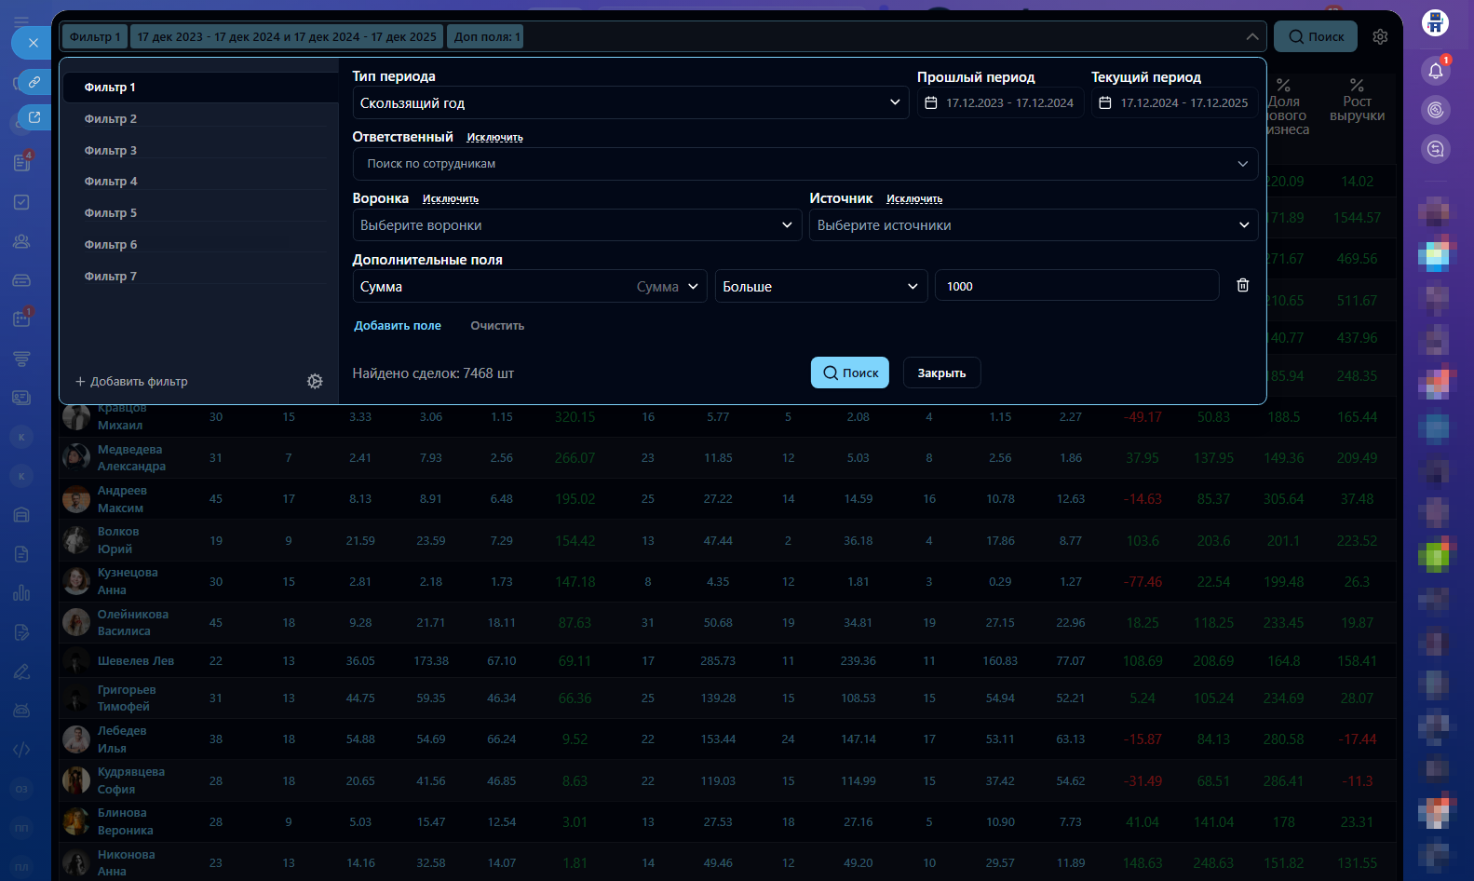
Task: Open calendar for Текущий период date range
Action: [x=1174, y=103]
